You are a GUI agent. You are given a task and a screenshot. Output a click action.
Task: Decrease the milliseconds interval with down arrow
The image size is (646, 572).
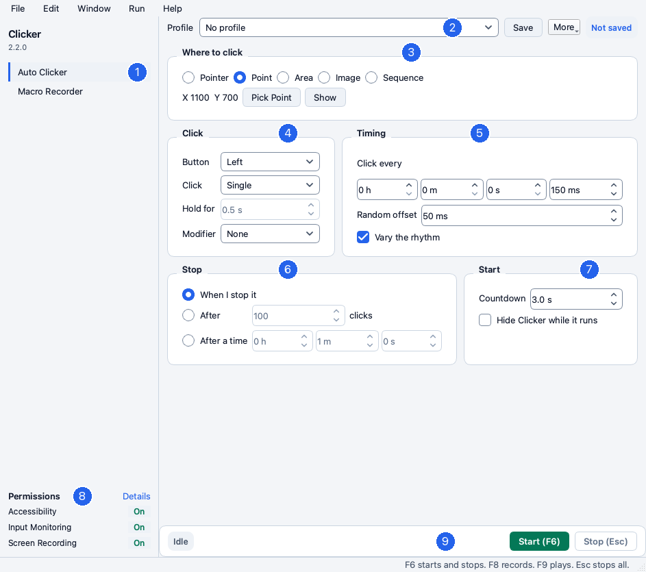pos(614,194)
